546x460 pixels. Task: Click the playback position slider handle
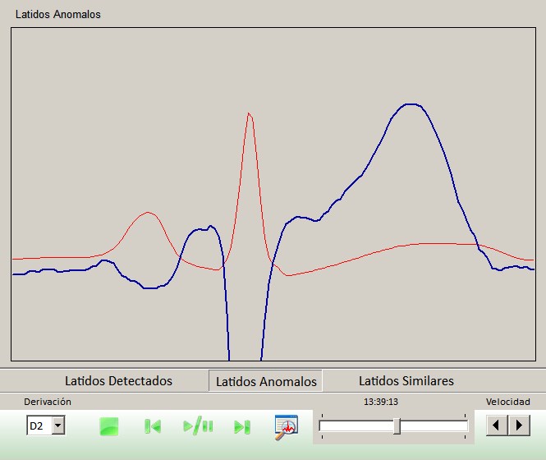[x=397, y=425]
